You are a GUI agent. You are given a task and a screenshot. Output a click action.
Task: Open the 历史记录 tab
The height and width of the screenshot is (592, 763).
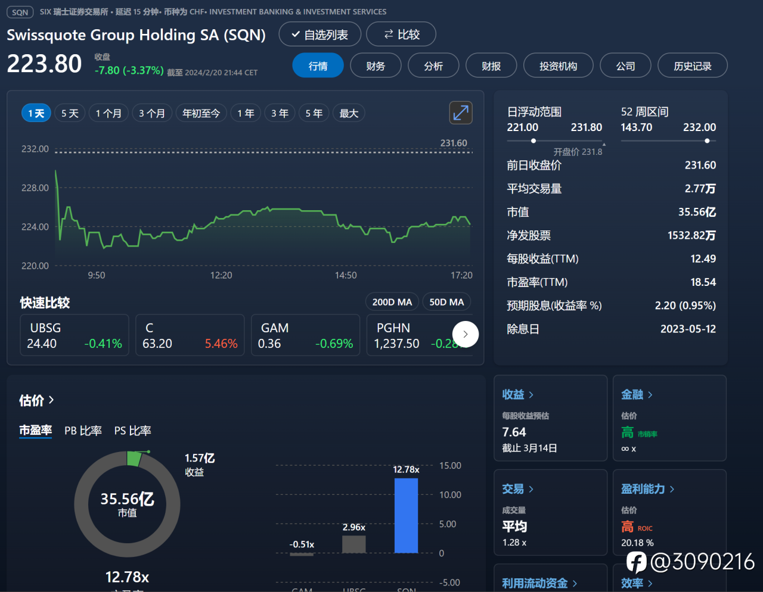(693, 66)
